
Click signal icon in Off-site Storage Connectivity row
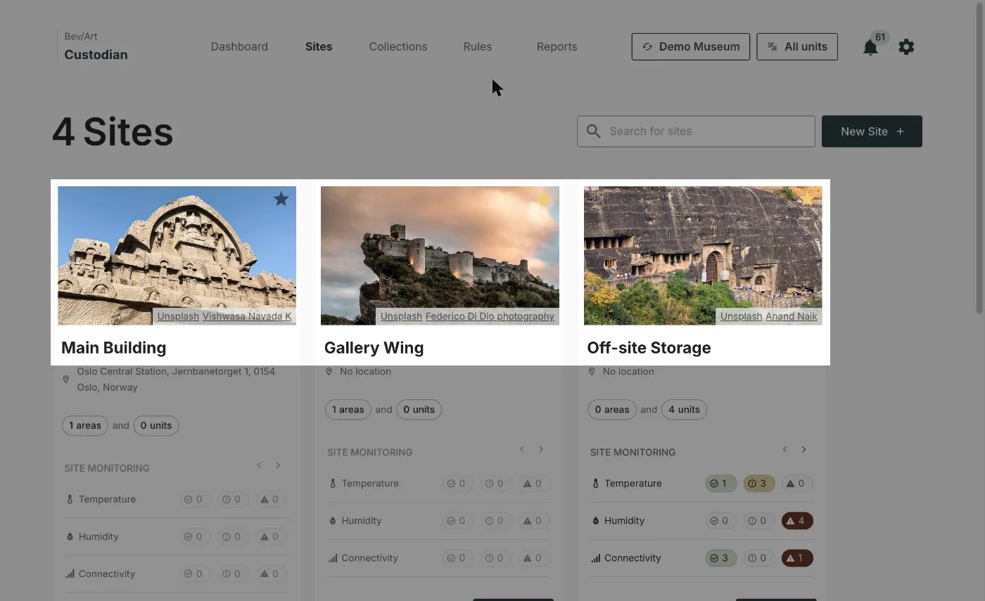coord(596,558)
